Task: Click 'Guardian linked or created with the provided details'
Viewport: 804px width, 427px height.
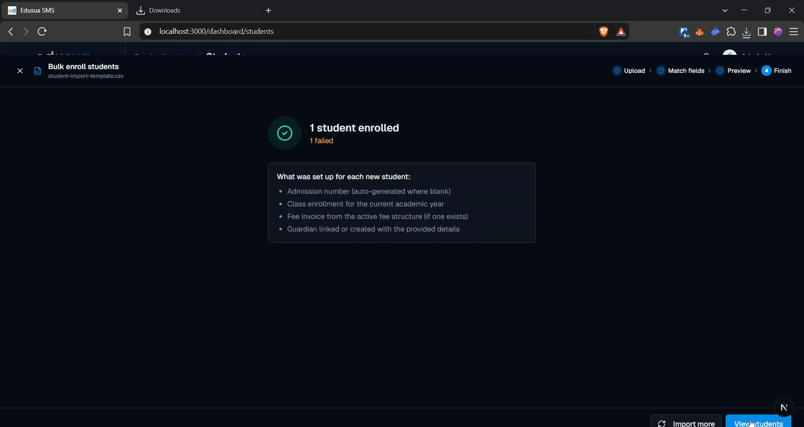Action: [x=374, y=229]
